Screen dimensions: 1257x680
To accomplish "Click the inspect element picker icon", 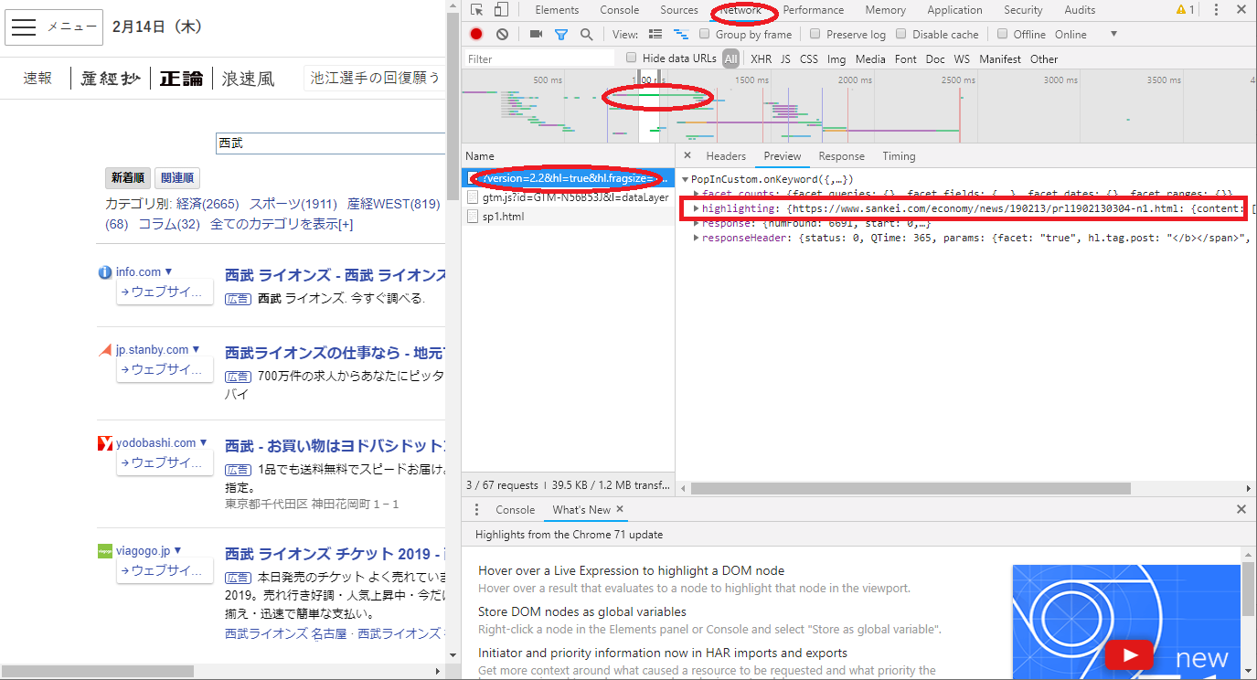I will pyautogui.click(x=476, y=10).
